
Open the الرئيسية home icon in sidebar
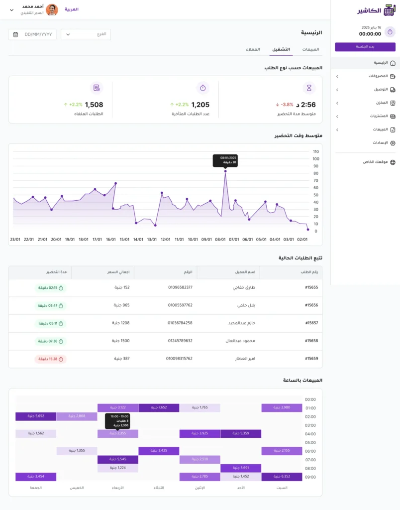click(393, 63)
